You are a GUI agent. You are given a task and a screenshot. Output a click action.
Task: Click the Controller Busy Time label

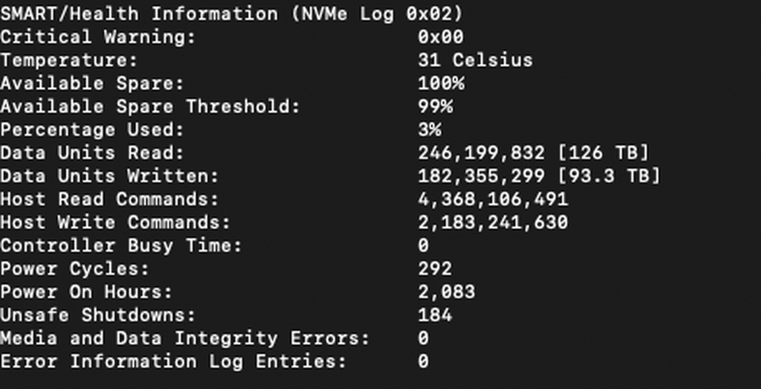pyautogui.click(x=120, y=246)
